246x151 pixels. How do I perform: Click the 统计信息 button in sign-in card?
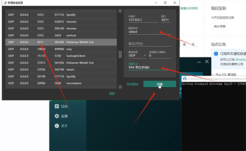click(220, 27)
